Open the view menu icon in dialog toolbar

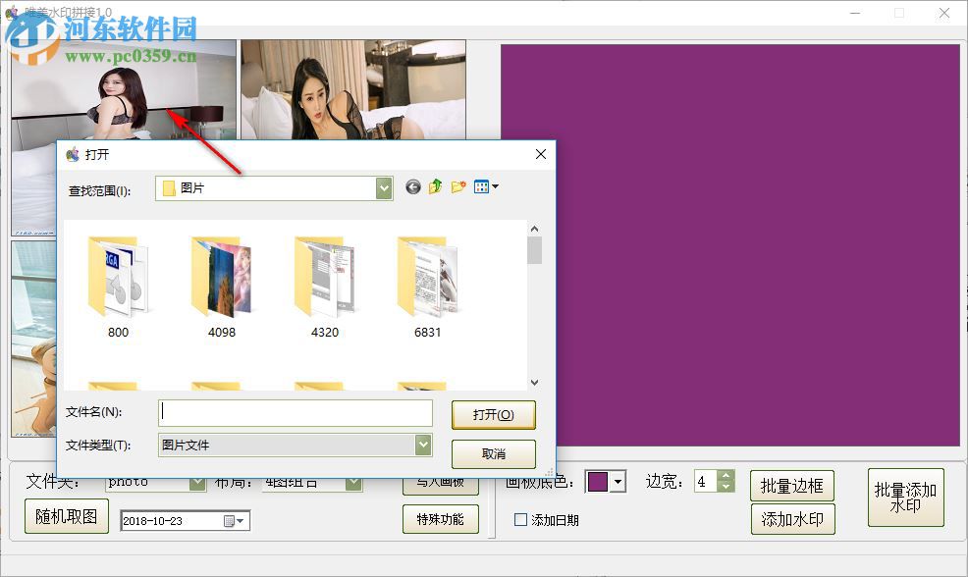(x=486, y=186)
